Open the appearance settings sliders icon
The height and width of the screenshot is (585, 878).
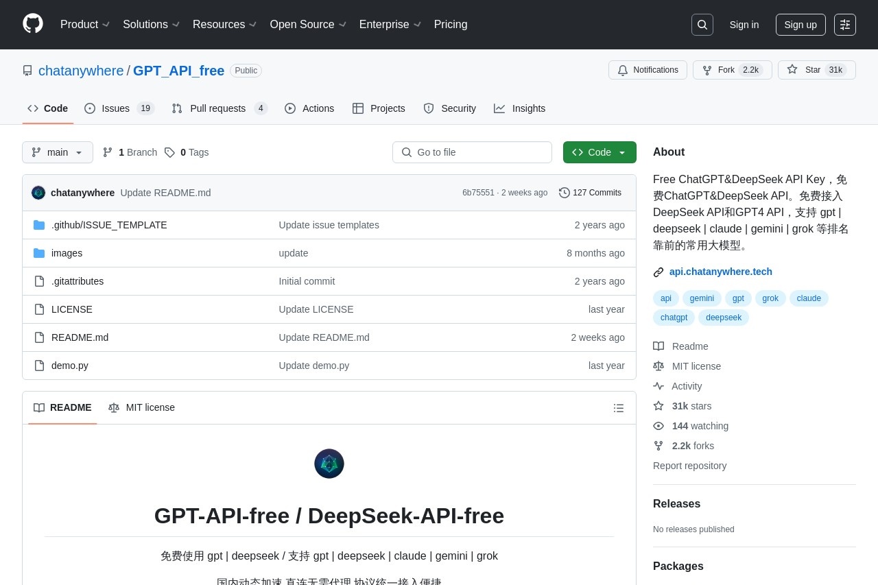point(845,25)
